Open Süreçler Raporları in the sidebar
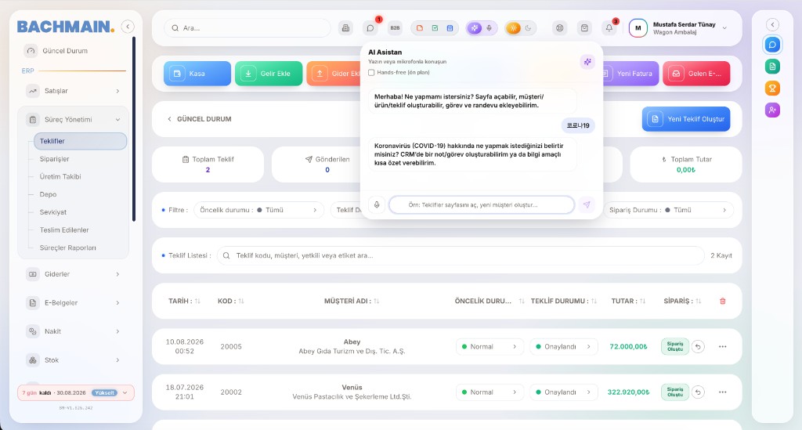 point(68,248)
